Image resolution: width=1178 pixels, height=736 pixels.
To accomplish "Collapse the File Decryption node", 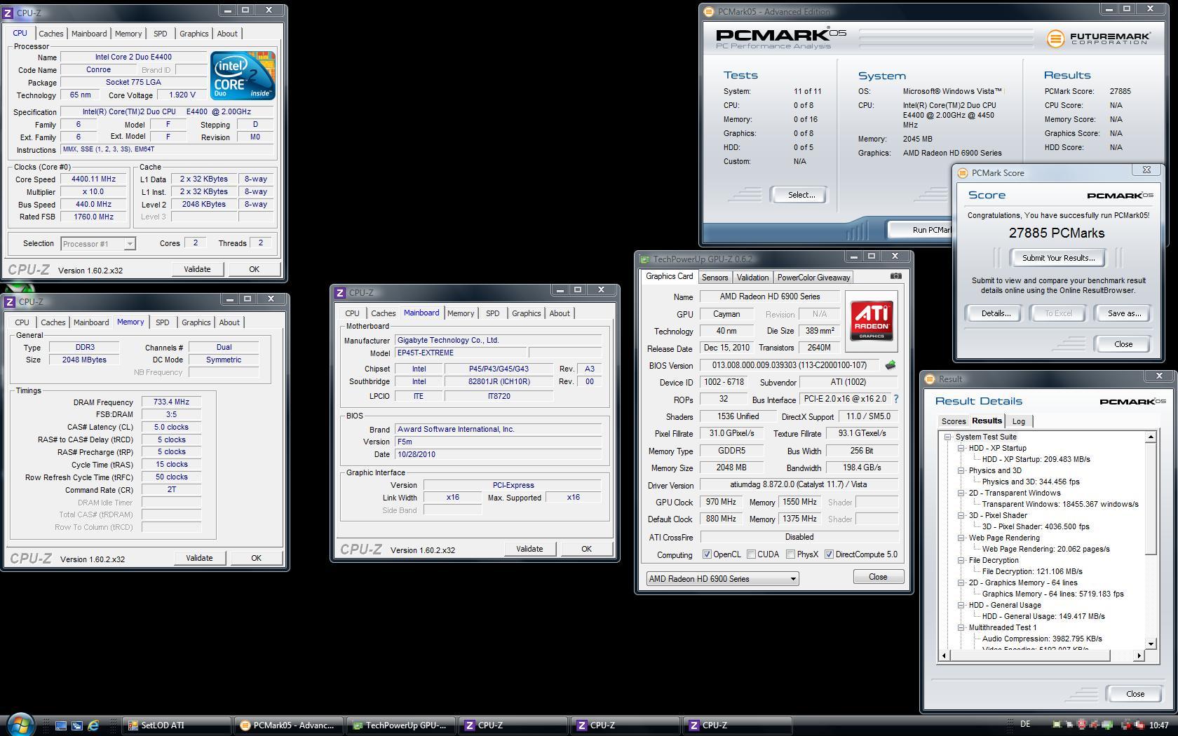I will (961, 560).
